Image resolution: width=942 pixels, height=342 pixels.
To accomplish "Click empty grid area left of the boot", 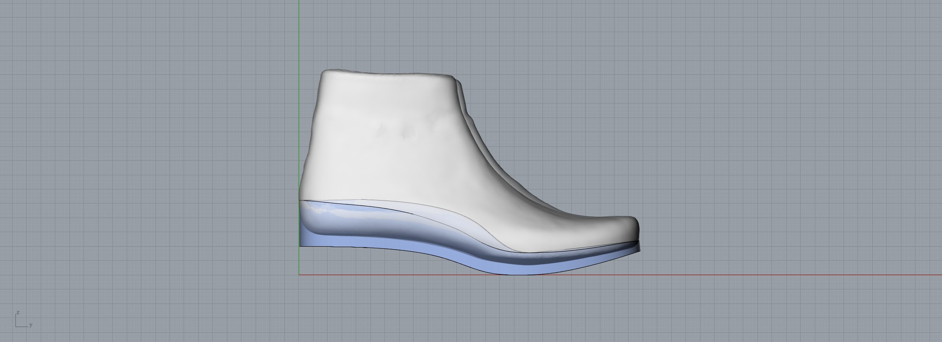I will pyautogui.click(x=150, y=171).
